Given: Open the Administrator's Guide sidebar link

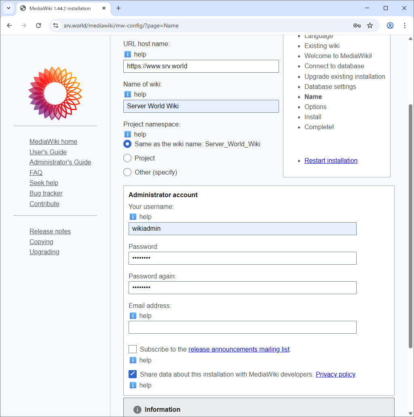Looking at the screenshot, I should tap(60, 162).
